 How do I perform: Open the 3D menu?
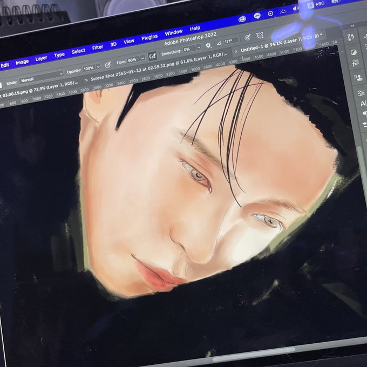click(x=113, y=44)
